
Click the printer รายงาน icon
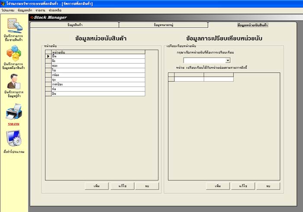point(13,112)
